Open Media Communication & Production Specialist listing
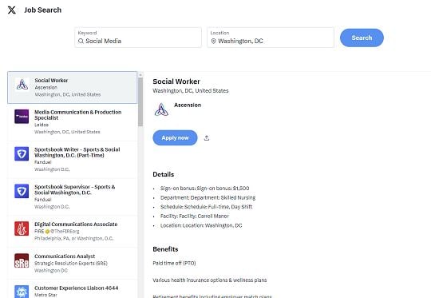Screen dimensions: 431x298 point(73,122)
